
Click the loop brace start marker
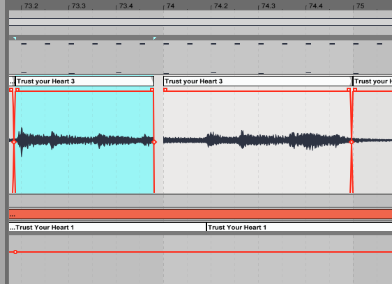15,38
